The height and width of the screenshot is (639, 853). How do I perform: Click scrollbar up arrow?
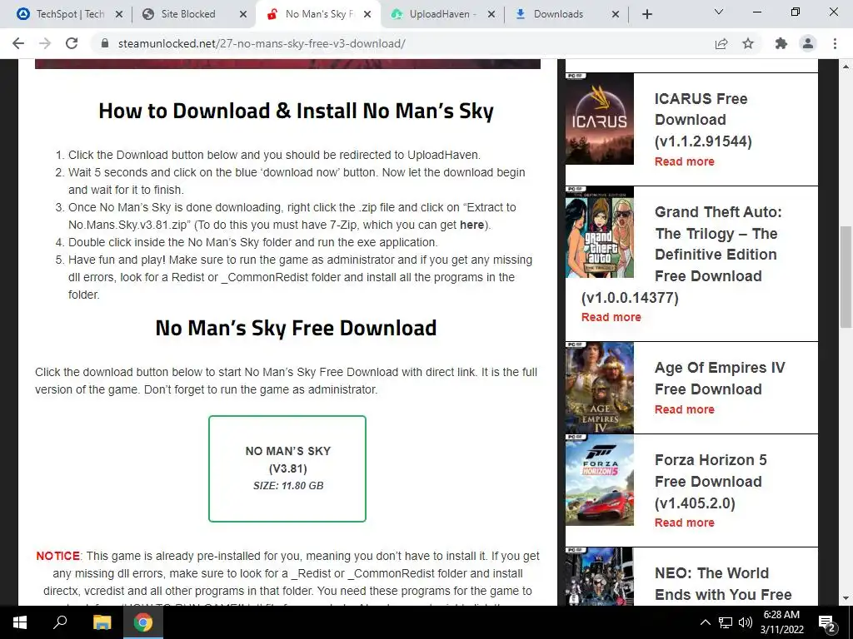[x=846, y=67]
